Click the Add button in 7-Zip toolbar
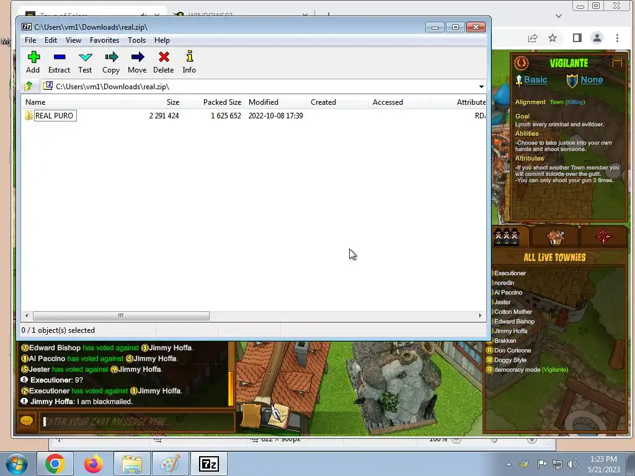The width and height of the screenshot is (635, 476). click(33, 62)
